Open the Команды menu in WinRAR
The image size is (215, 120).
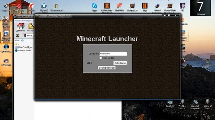[x=26, y=21]
